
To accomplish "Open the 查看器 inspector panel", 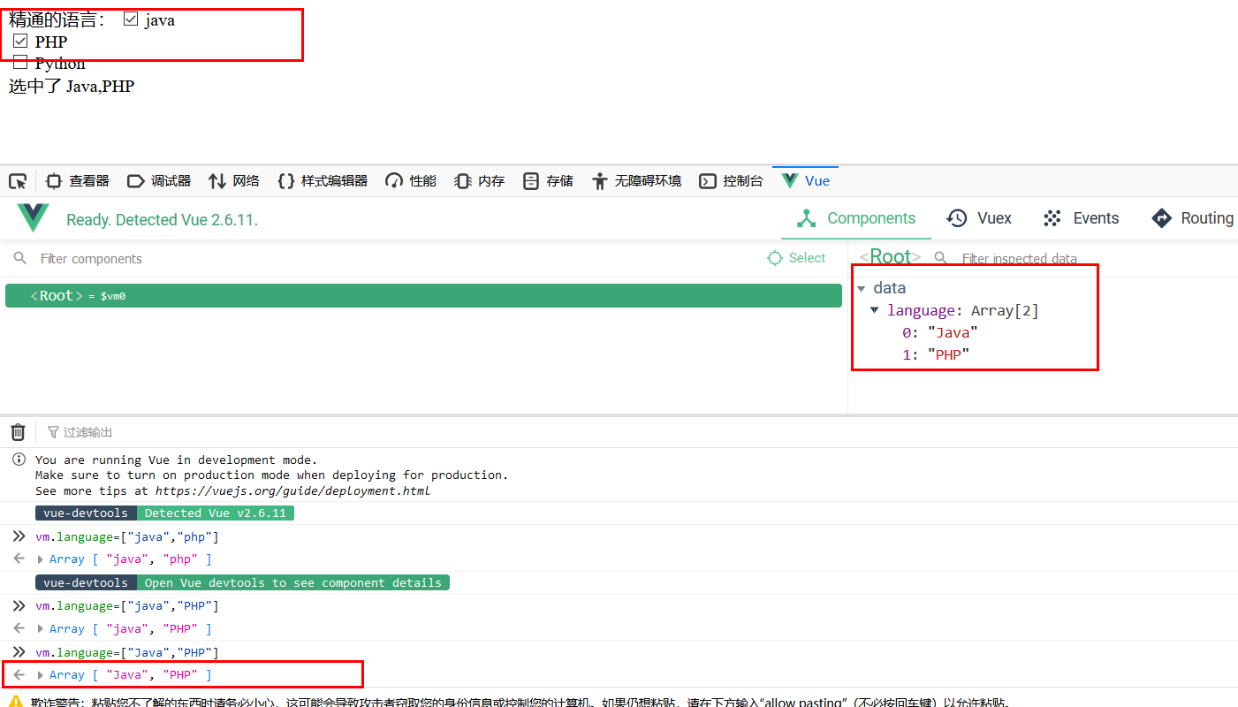I will (78, 181).
